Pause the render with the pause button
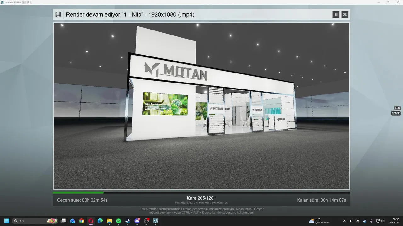This screenshot has height=226, width=403. pos(336,14)
